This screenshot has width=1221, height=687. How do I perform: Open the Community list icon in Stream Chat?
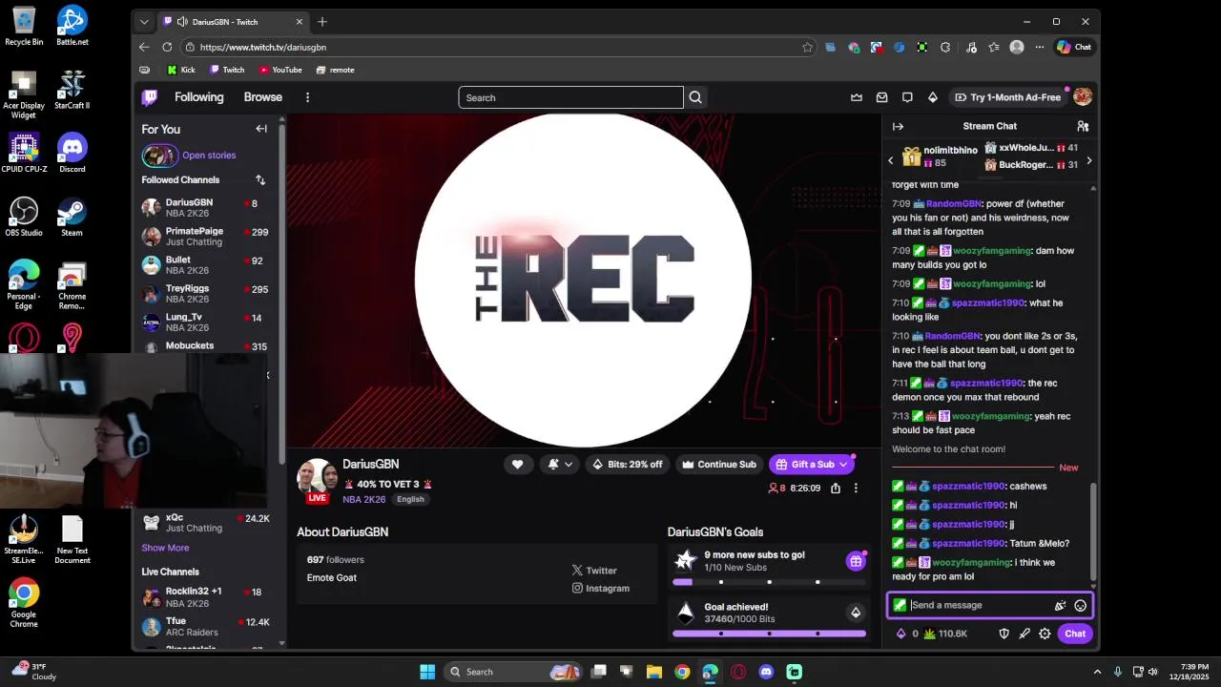1083,126
